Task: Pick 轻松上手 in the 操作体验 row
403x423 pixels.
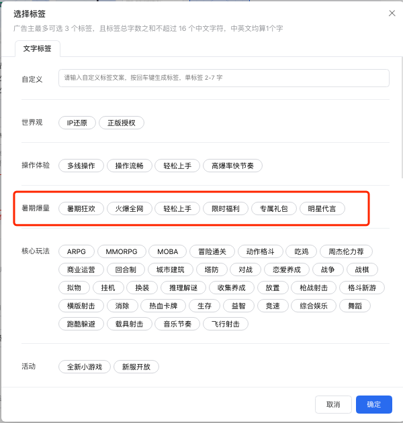Action: [177, 166]
